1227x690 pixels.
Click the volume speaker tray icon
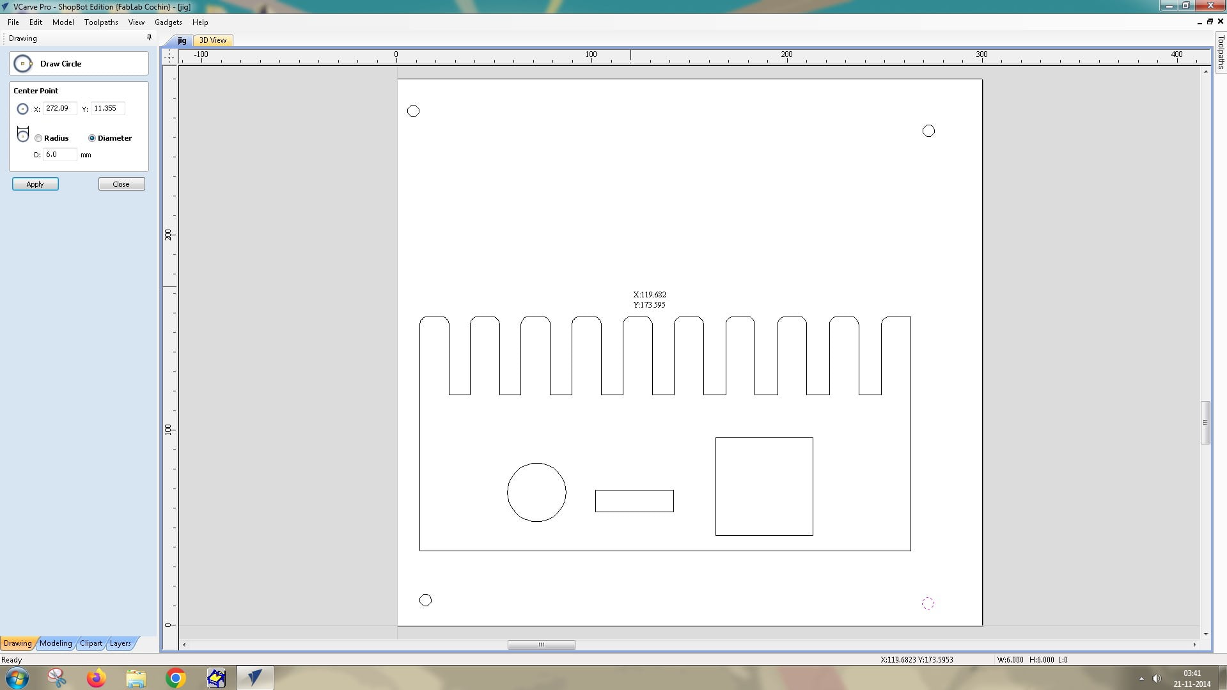[1157, 678]
